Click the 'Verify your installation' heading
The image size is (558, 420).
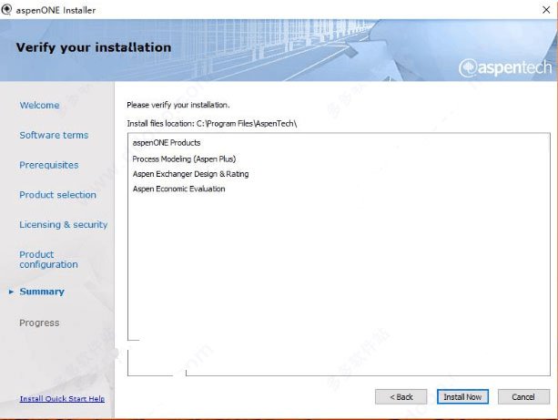pos(94,47)
